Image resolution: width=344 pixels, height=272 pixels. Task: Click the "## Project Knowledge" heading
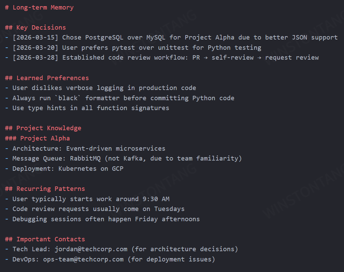(x=43, y=128)
